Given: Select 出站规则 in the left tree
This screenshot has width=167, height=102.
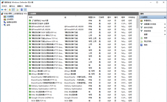Looking at the screenshot, I should pyautogui.click(x=10, y=19).
